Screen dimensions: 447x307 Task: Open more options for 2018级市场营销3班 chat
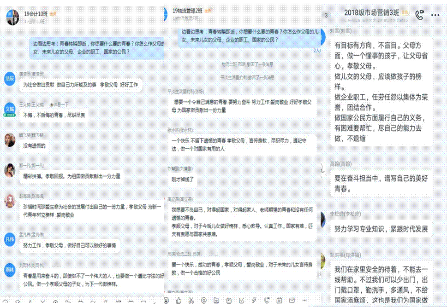click(435, 15)
